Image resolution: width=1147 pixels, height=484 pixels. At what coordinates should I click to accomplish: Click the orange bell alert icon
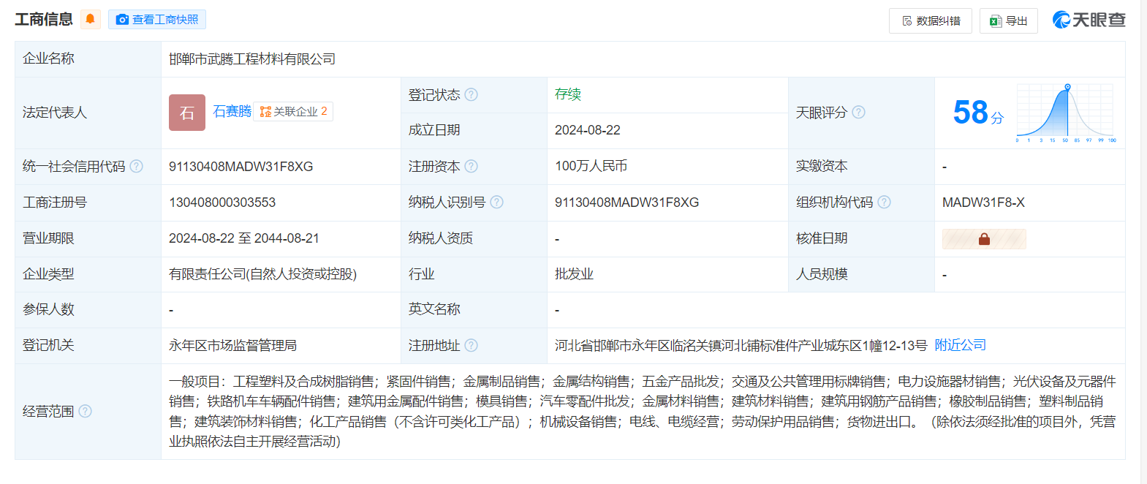90,19
